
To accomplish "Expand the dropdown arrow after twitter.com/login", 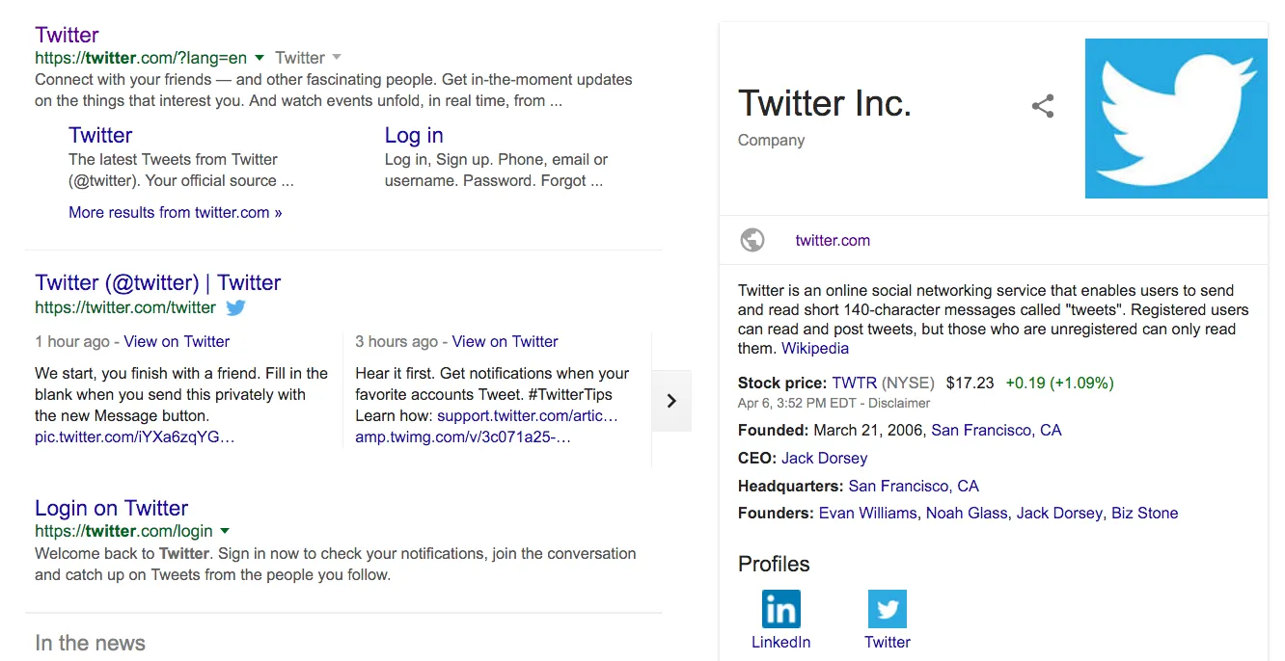I will [225, 531].
